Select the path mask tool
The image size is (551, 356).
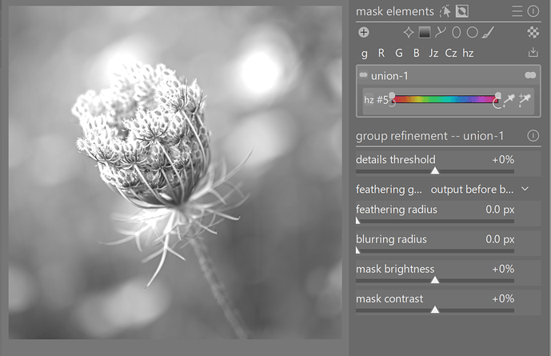click(x=441, y=32)
